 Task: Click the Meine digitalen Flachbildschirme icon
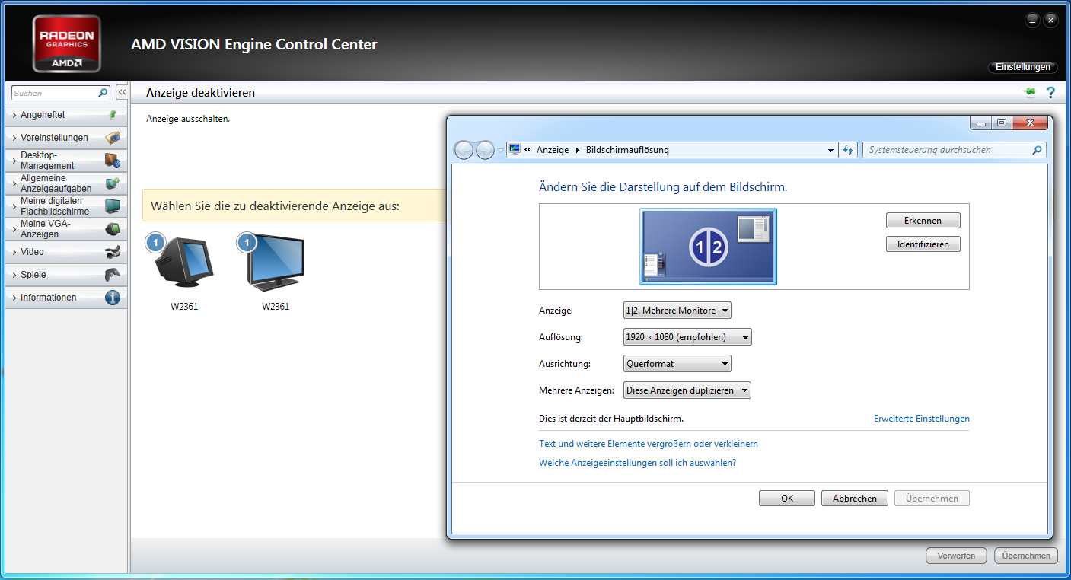(113, 206)
